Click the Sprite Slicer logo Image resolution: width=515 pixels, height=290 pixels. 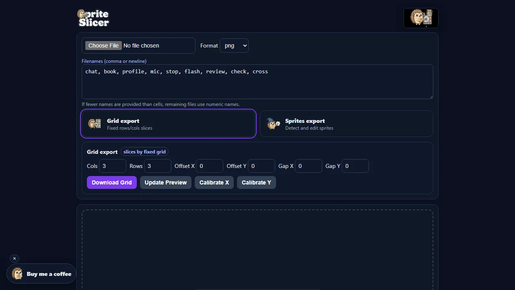click(x=93, y=18)
